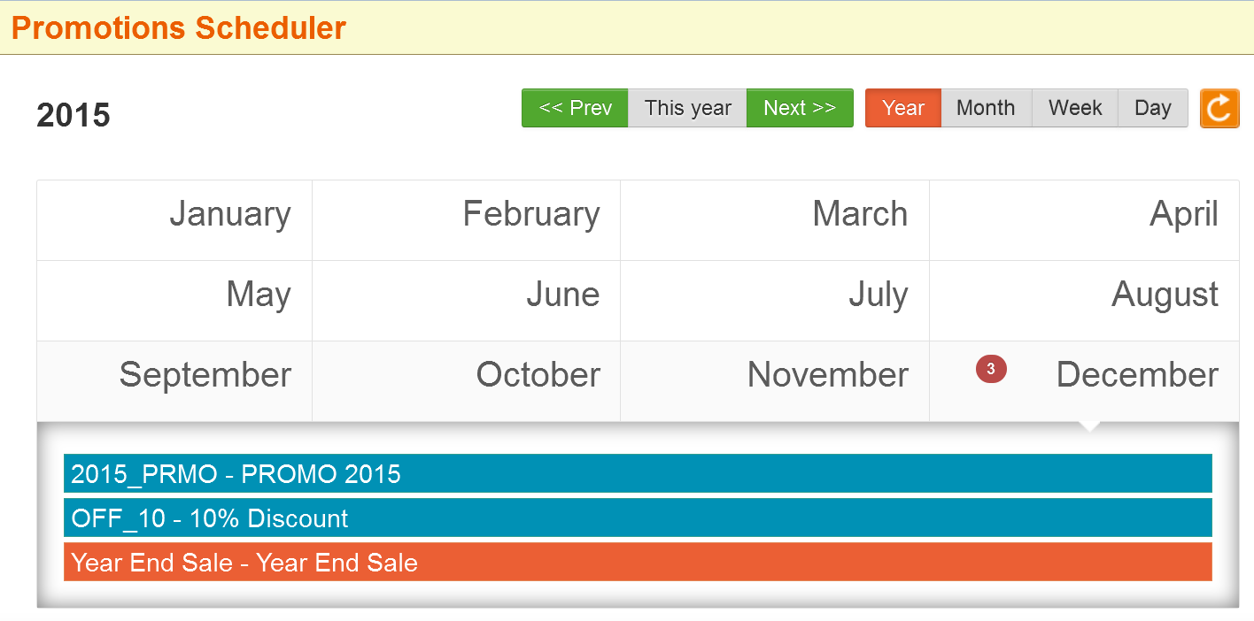
Task: Select the January month cell
Action: [x=174, y=220]
